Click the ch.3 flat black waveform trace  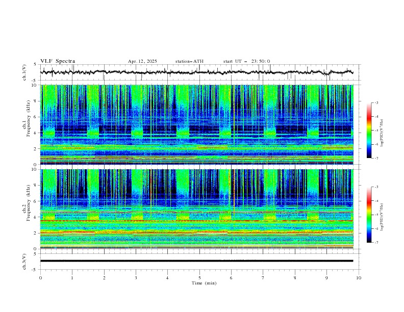click(x=196, y=261)
